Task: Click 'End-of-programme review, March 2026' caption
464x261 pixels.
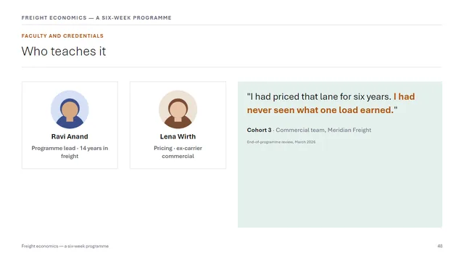Action: [281, 142]
